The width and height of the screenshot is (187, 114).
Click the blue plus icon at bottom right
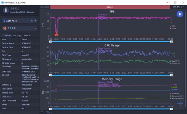tap(180, 104)
